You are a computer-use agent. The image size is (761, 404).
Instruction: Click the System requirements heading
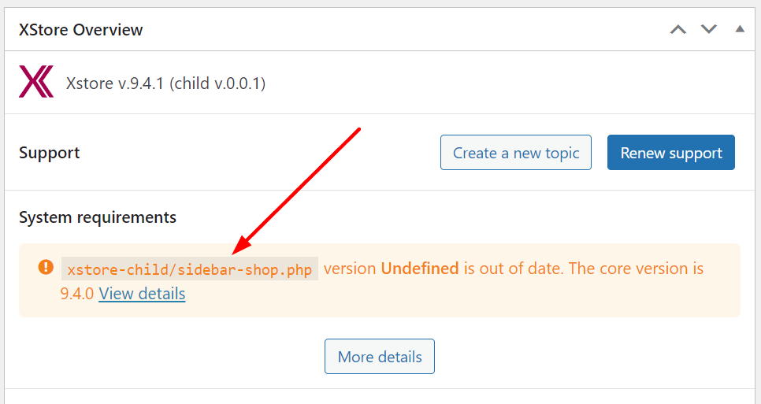98,217
